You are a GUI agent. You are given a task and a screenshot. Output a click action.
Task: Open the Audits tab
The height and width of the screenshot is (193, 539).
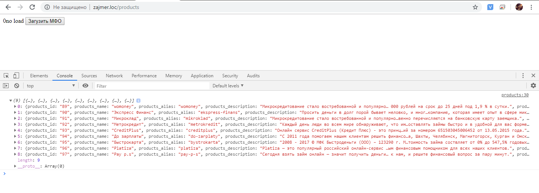[x=253, y=75]
